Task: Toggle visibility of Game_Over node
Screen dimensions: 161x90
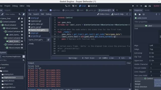Action: point(22,18)
